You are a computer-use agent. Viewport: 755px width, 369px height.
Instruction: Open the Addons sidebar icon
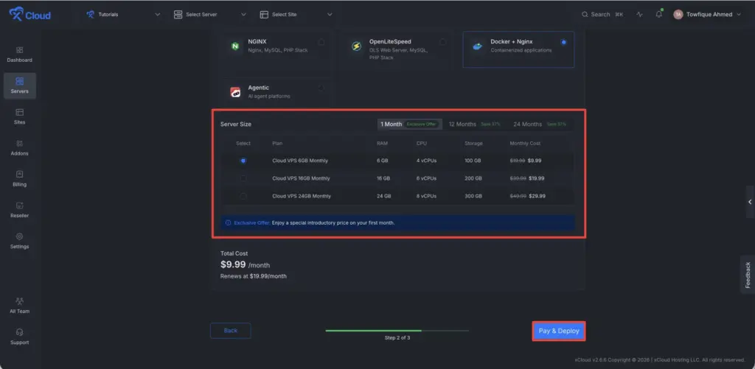tap(20, 144)
